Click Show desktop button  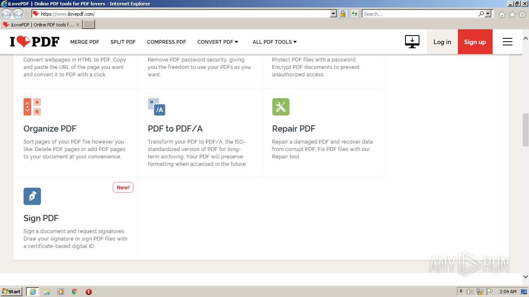pos(524,292)
